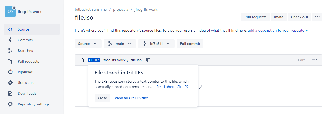Click add a description to your repository link

278,30
